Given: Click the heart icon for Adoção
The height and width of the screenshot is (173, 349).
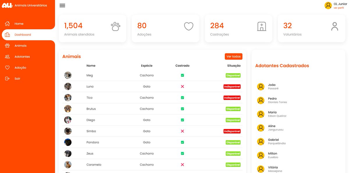Looking at the screenshot, I should pyautogui.click(x=7, y=67).
